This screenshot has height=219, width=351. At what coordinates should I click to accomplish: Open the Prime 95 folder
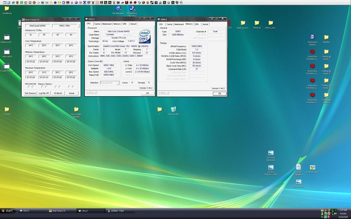tap(257, 25)
